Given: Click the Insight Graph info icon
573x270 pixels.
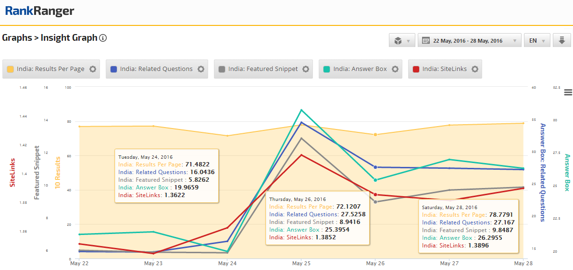Looking at the screenshot, I should tap(103, 38).
